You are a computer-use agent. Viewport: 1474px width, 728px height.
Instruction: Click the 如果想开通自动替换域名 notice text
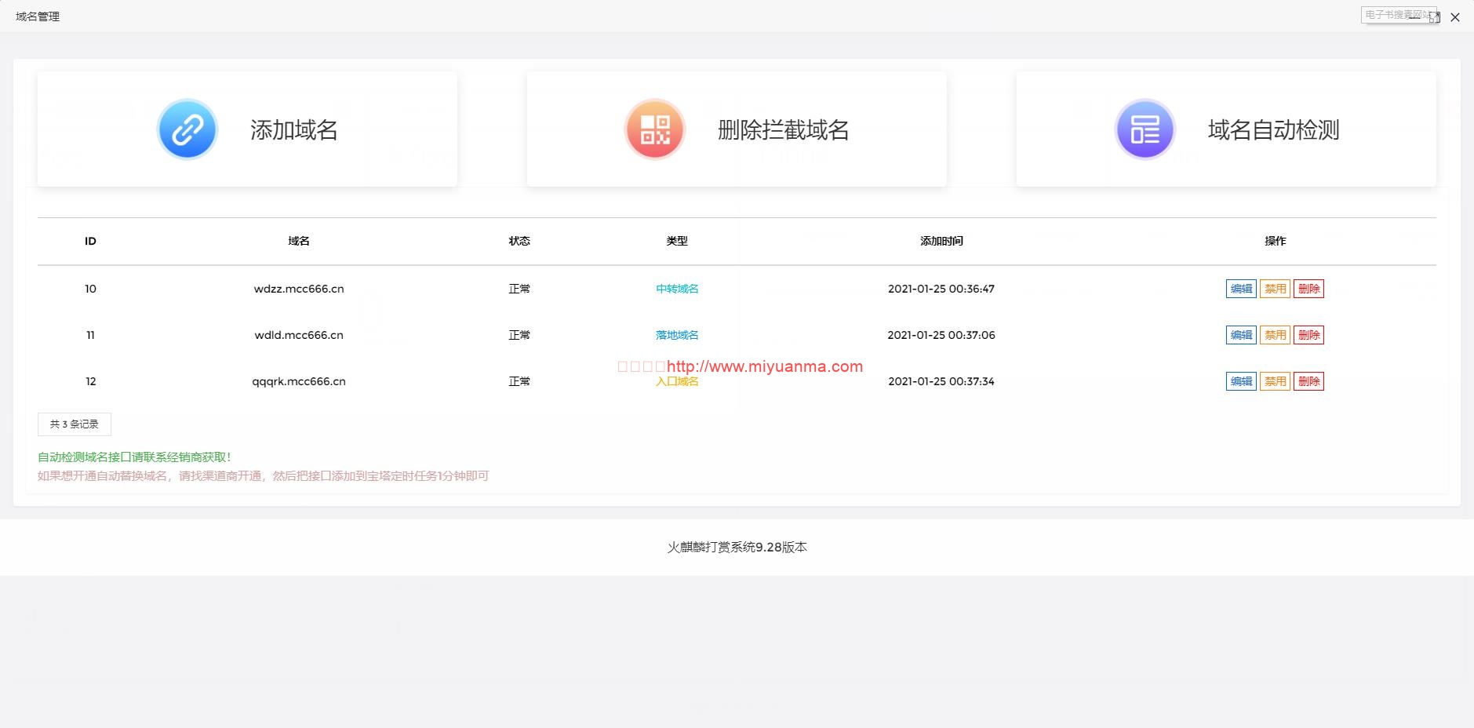point(263,475)
